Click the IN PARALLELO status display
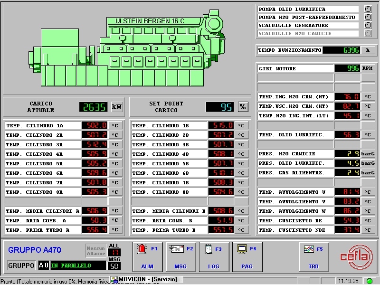380x285 pixels. [x=78, y=266]
